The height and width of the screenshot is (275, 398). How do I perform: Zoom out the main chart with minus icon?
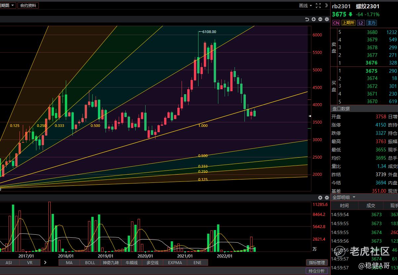320,19
